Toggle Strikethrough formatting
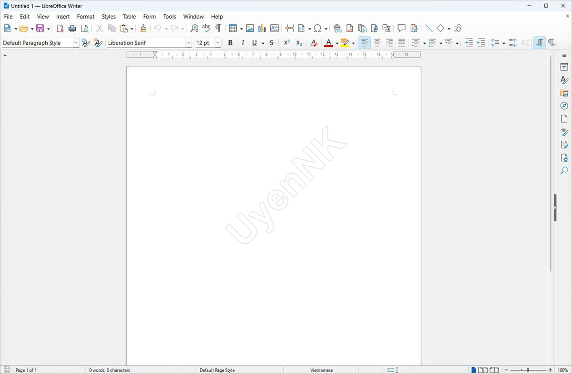Viewport: 572px width, 374px height. pos(271,43)
